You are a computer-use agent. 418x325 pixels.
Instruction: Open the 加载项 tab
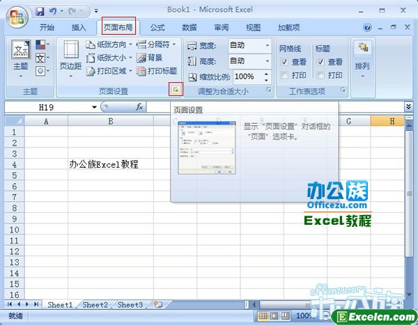288,27
